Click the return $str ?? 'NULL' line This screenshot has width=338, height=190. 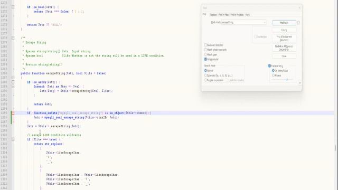44,25
